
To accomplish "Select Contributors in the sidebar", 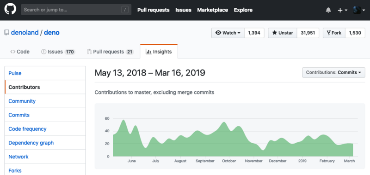I will pos(45,87).
